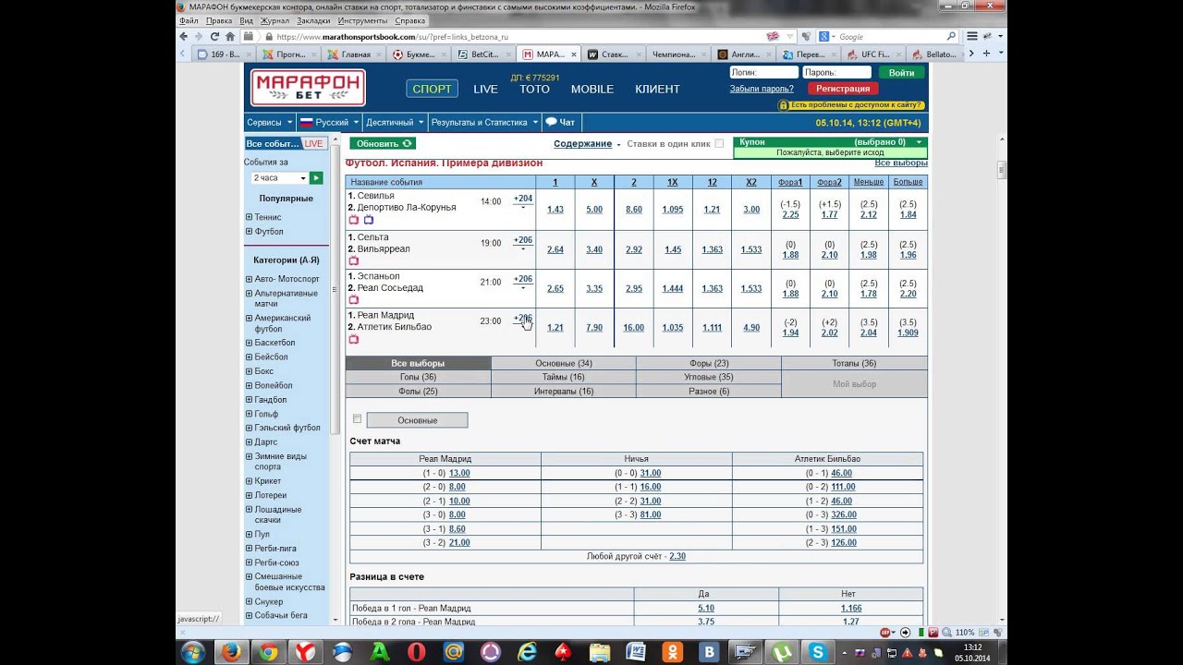Expand Баскетбол category
Screen dimensions: 1183x665
coord(250,343)
